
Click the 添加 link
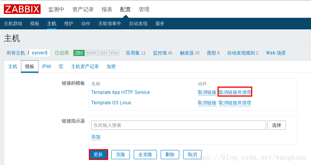point(96,137)
